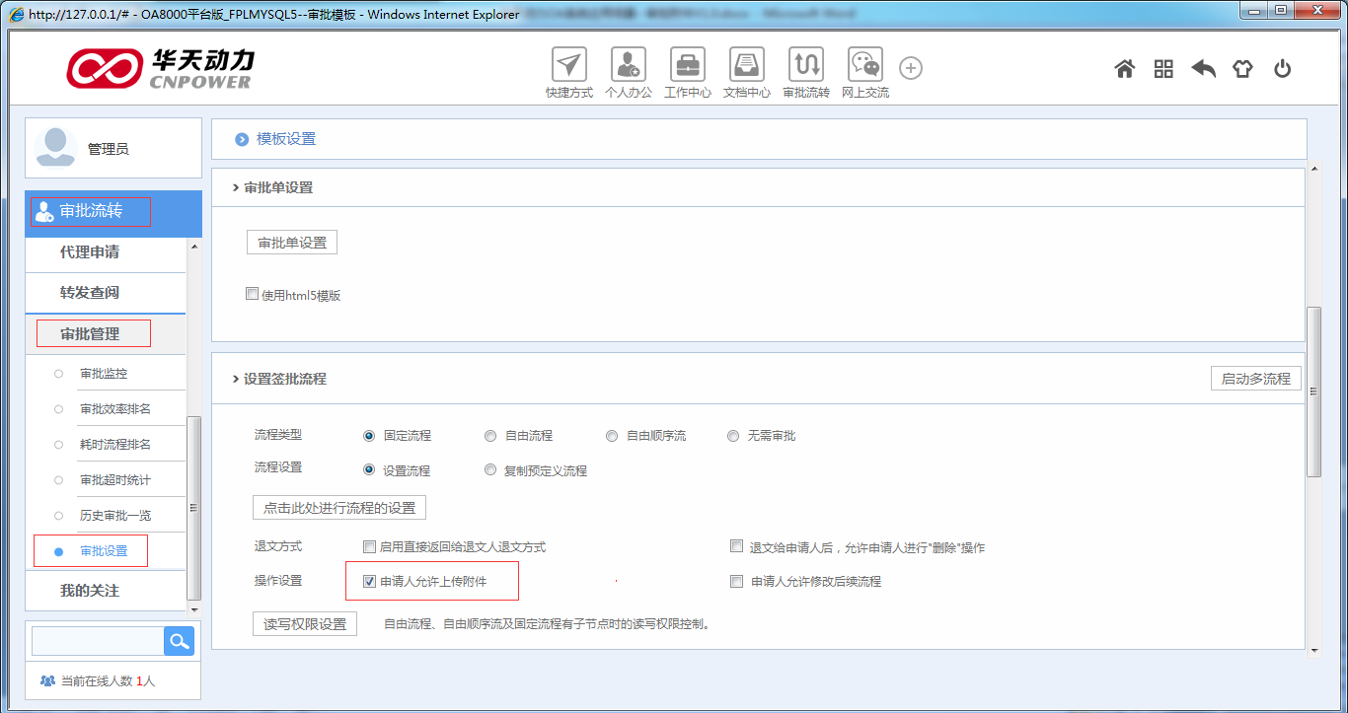Click sidebar scrollbar down arrow

click(193, 610)
